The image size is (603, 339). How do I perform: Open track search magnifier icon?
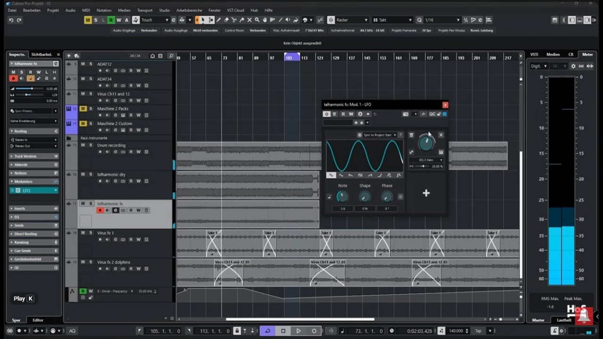(x=171, y=56)
